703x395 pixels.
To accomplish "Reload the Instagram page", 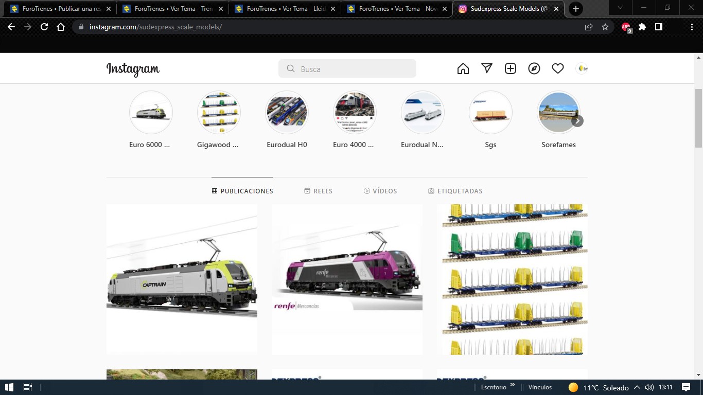I will [x=44, y=27].
